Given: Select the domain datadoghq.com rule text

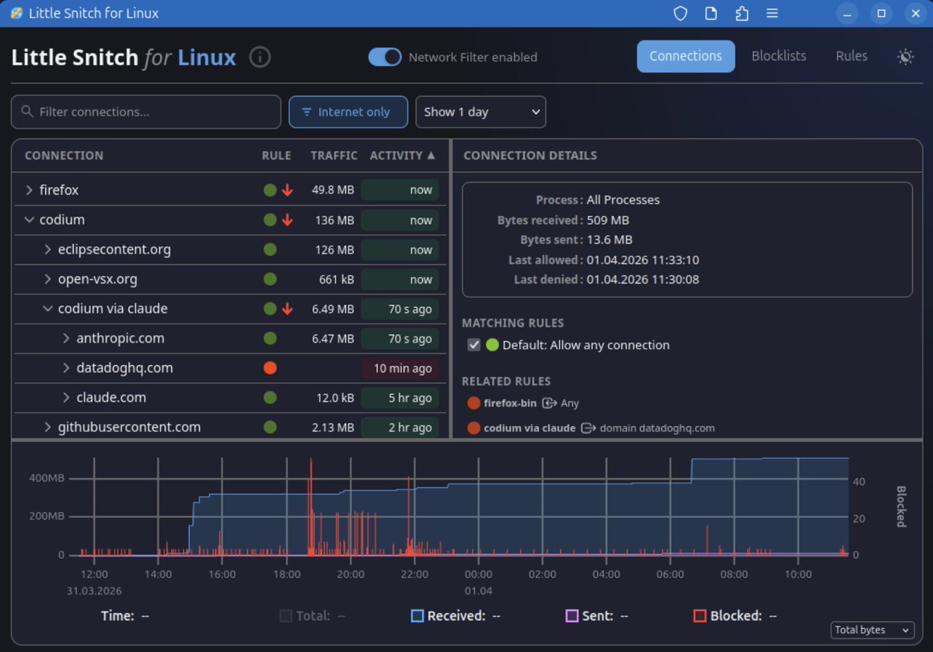Looking at the screenshot, I should click(657, 427).
